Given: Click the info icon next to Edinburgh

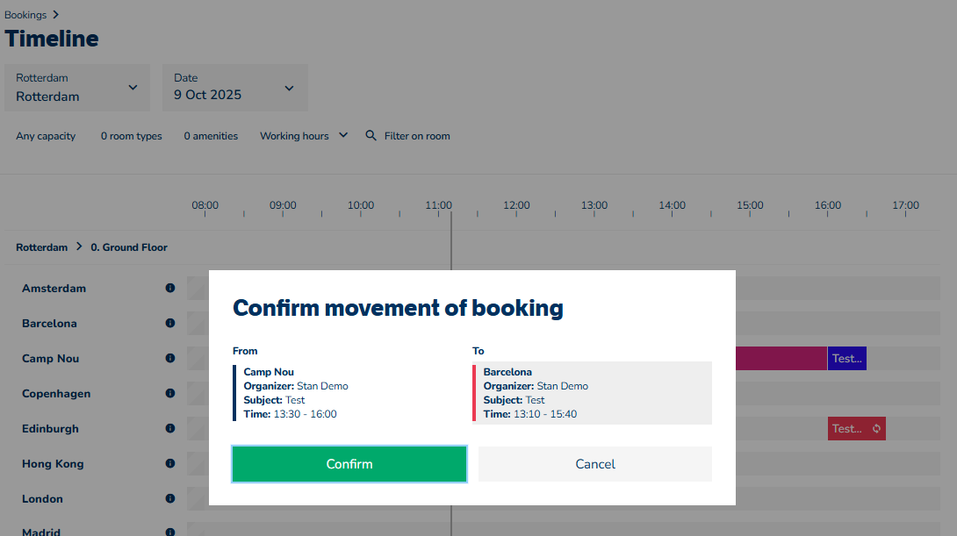Looking at the screenshot, I should point(170,428).
